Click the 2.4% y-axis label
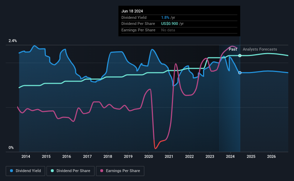Viewport: 294px width, 181px height. 13,41
